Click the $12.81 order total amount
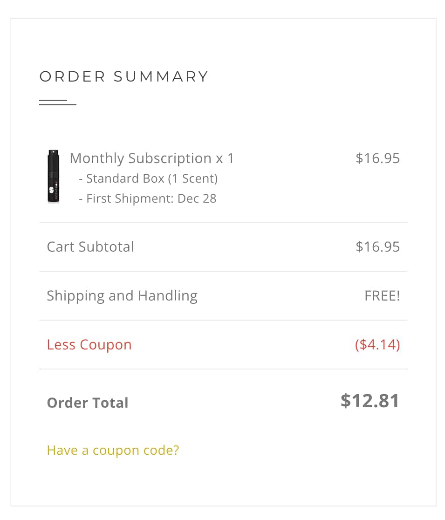The height and width of the screenshot is (520, 445). click(370, 401)
